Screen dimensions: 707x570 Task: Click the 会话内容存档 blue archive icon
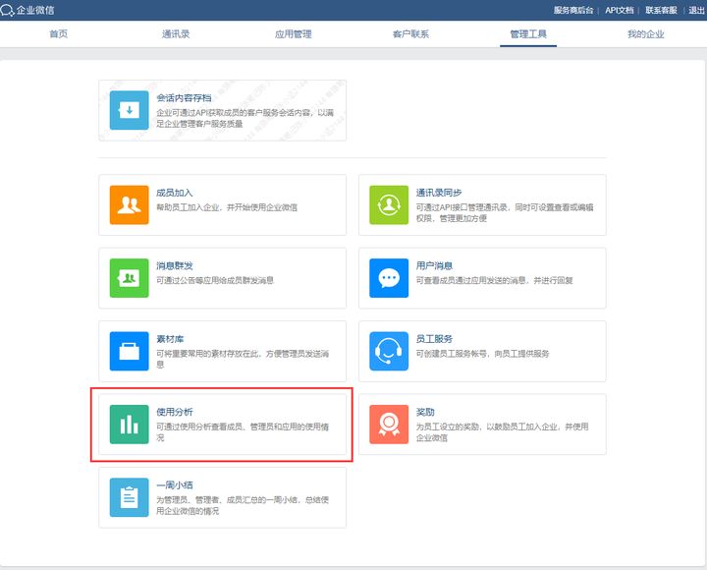click(129, 110)
